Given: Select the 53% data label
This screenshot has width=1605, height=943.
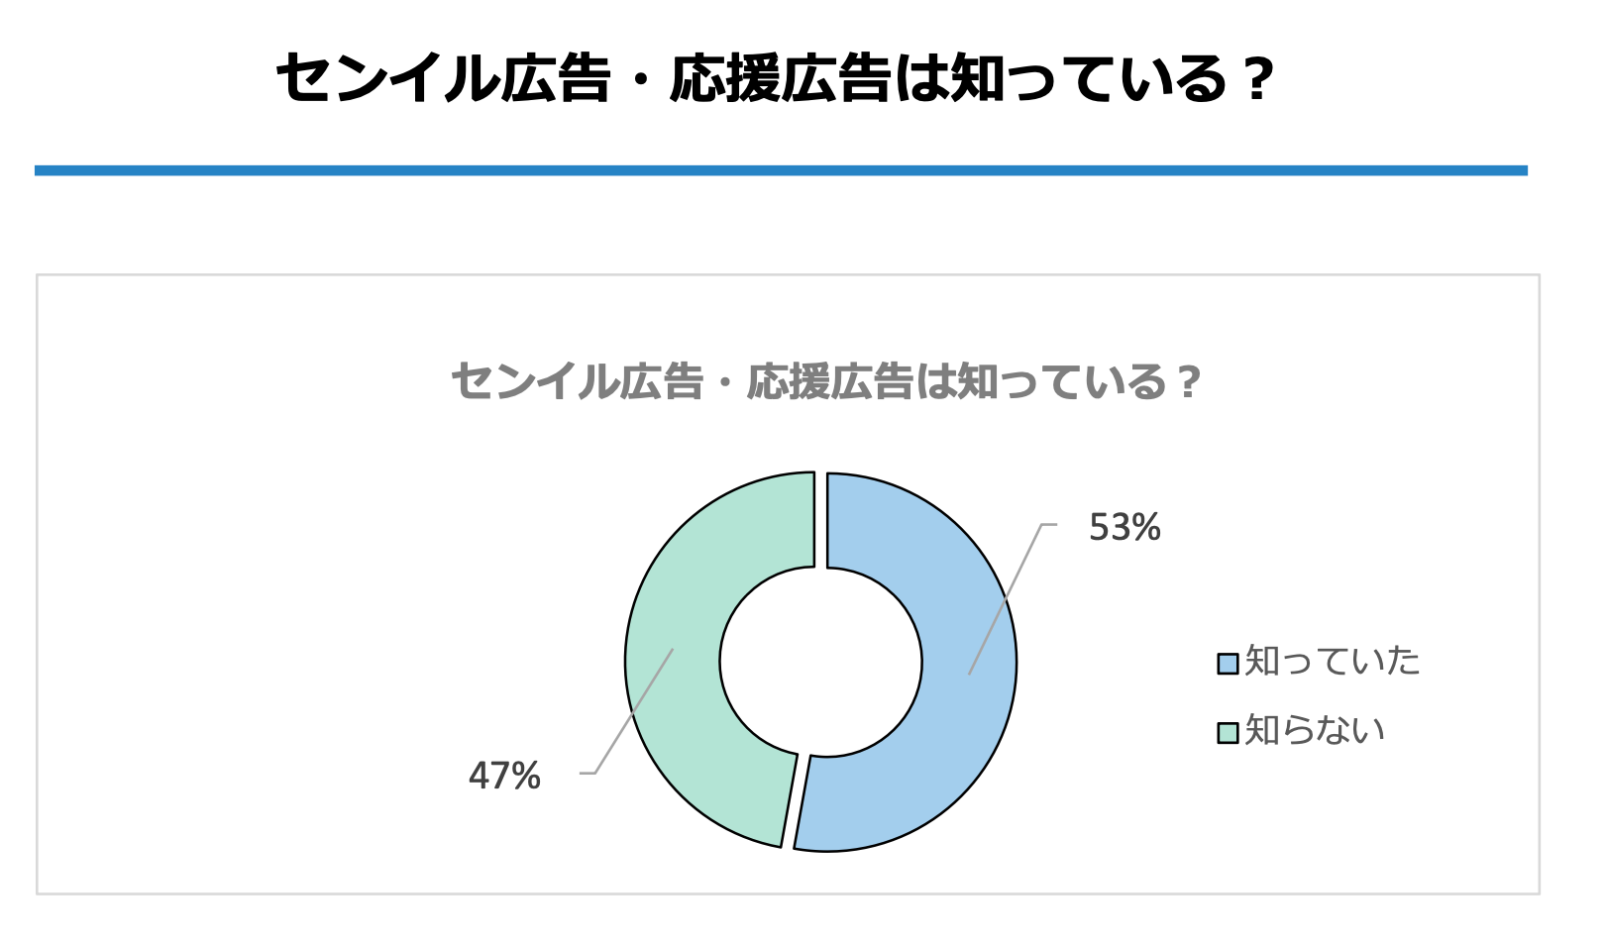Looking at the screenshot, I should [1124, 528].
